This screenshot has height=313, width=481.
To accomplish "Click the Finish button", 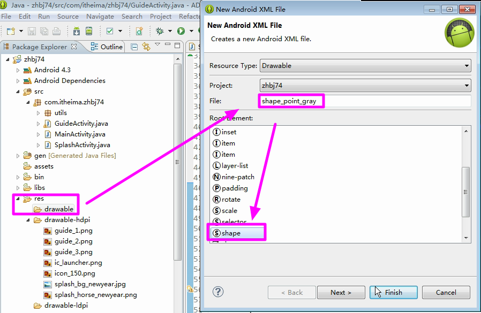I will (x=393, y=293).
